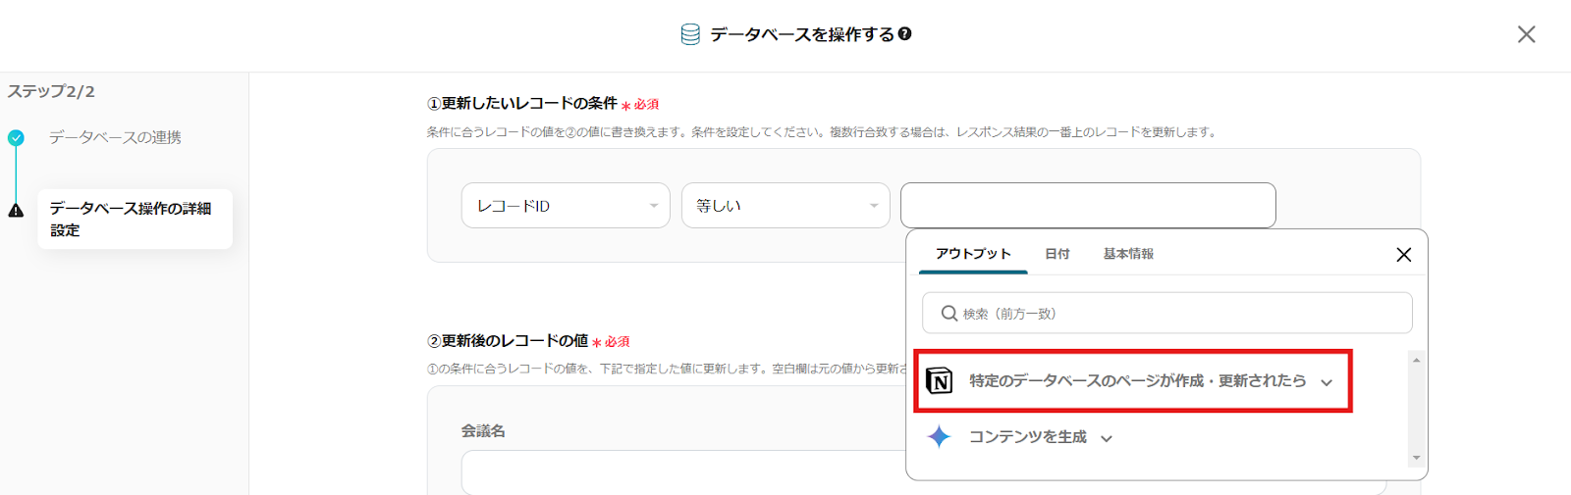Switch to the 基本情報 tab
Viewport: 1571px width, 495px height.
click(x=1128, y=254)
